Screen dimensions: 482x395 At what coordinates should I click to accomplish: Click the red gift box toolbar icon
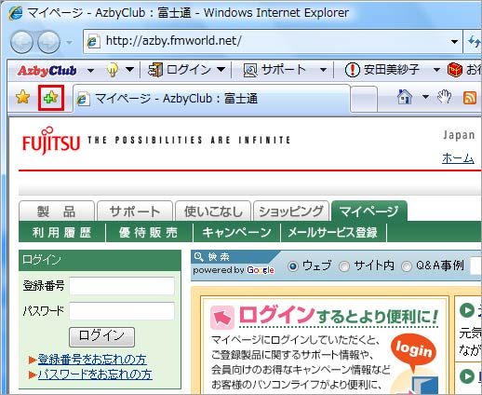click(455, 70)
